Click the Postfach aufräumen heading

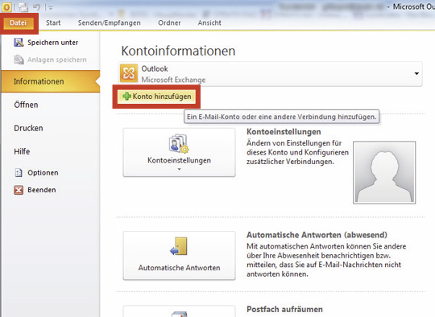284,309
